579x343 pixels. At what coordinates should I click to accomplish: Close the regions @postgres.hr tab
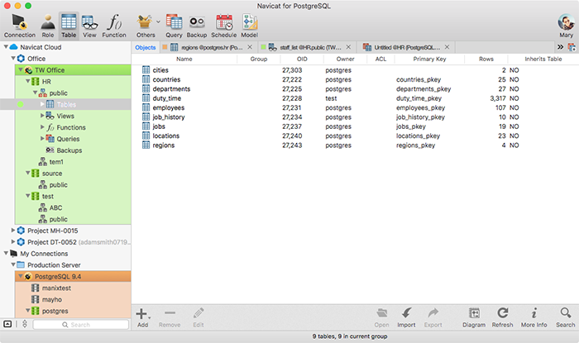[250, 47]
